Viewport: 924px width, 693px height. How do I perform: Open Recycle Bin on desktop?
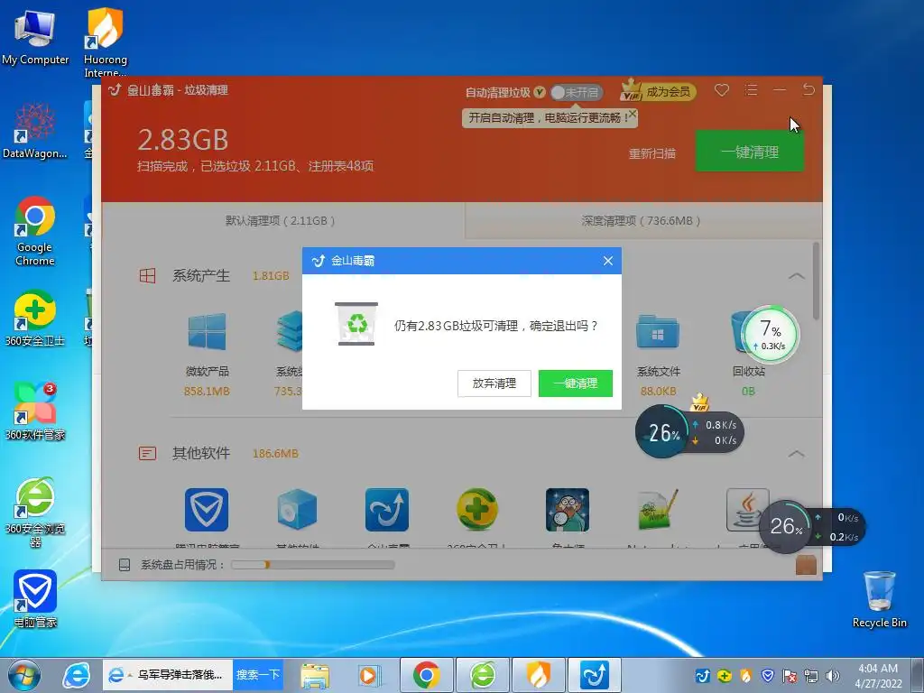pos(879,599)
